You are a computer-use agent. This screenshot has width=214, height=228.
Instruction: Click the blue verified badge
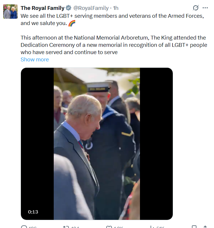69,8
